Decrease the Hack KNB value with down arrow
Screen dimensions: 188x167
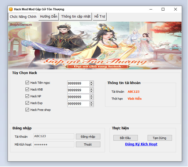[91, 92]
